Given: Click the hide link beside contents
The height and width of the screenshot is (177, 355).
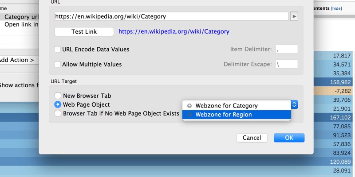Looking at the screenshot, I should (x=336, y=8).
